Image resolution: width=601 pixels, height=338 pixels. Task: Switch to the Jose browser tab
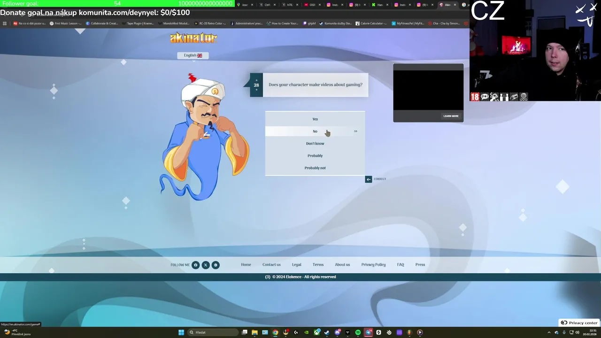245,5
